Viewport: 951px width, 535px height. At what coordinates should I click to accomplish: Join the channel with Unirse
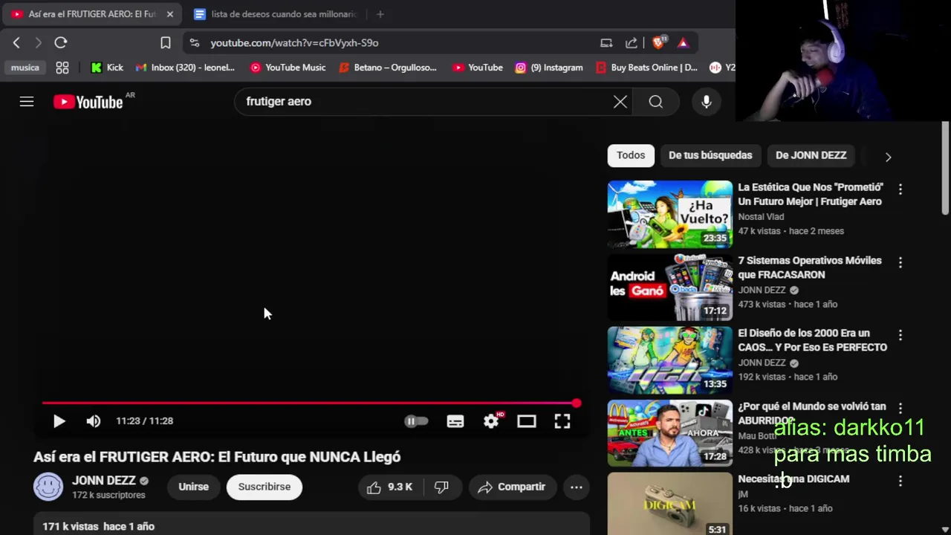[193, 487]
